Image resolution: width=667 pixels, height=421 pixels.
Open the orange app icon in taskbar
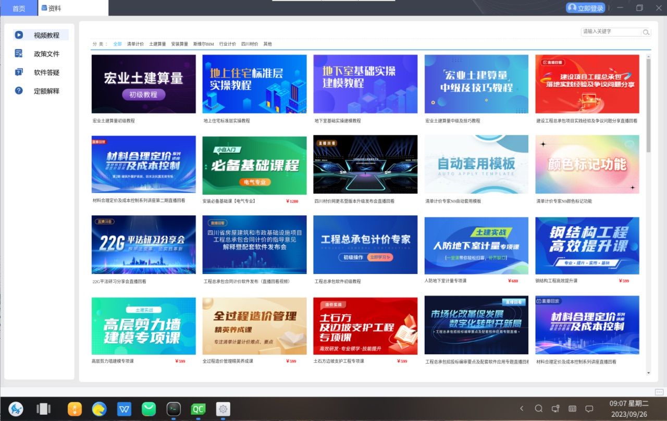[75, 409]
